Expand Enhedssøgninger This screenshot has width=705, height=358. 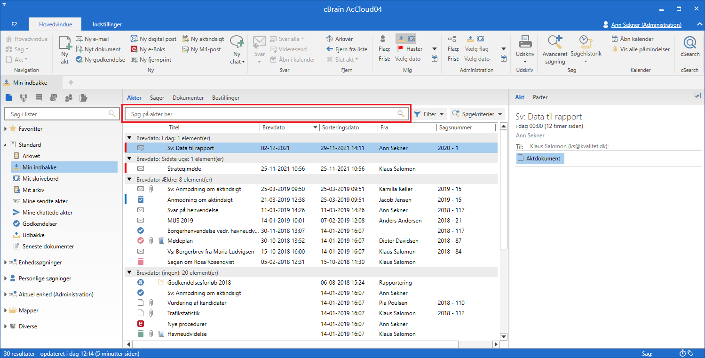(5, 263)
